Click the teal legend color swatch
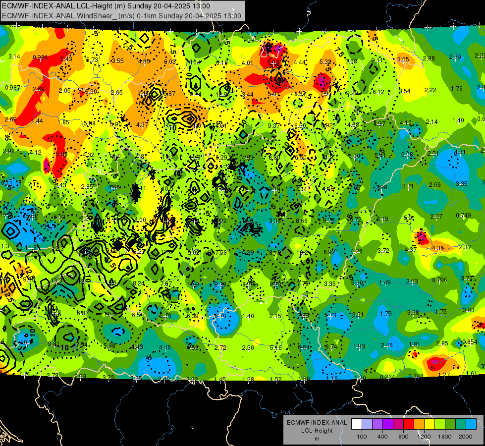This screenshot has width=485, height=446. click(x=461, y=424)
